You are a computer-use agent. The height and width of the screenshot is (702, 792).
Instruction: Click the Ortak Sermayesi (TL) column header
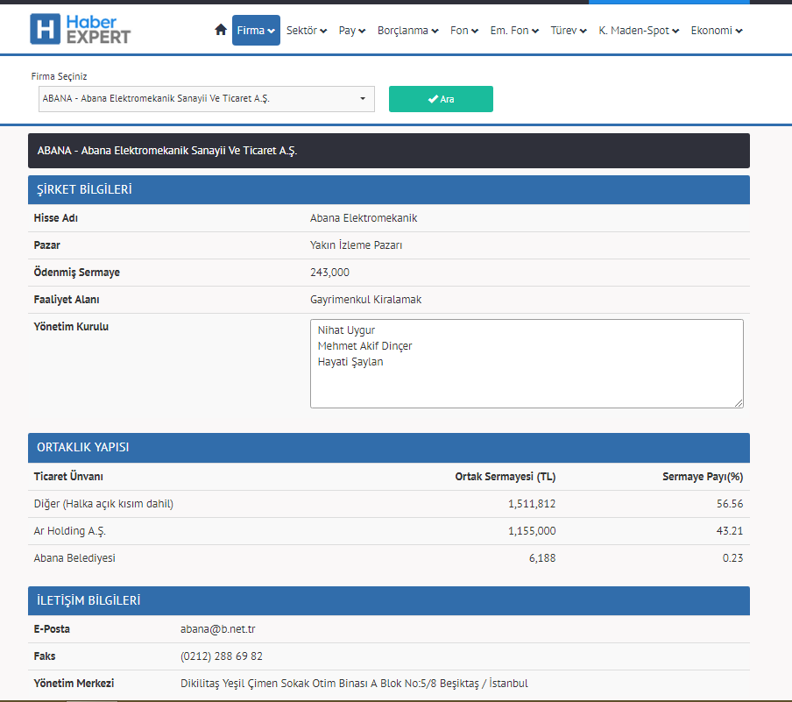(x=506, y=477)
